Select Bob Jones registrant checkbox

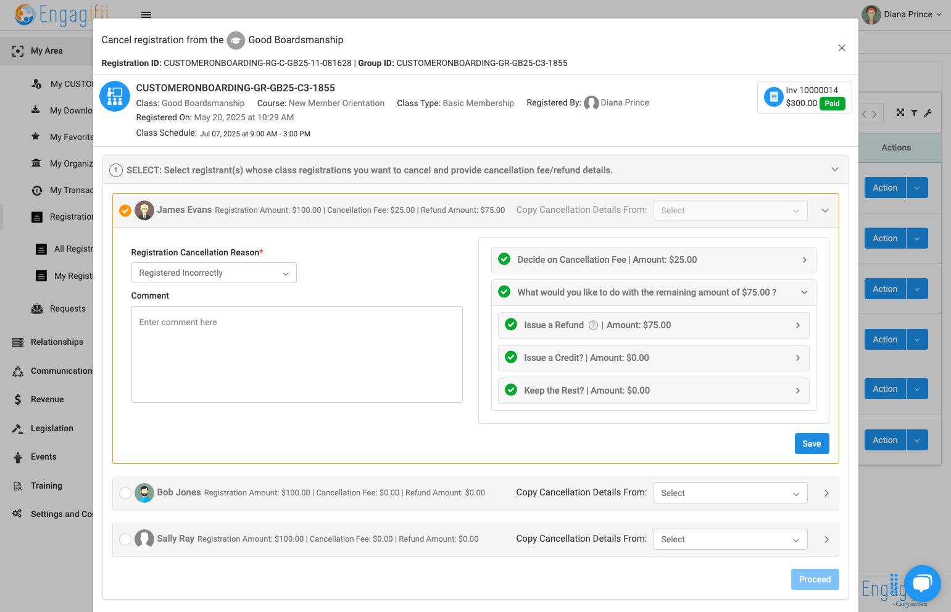click(125, 493)
